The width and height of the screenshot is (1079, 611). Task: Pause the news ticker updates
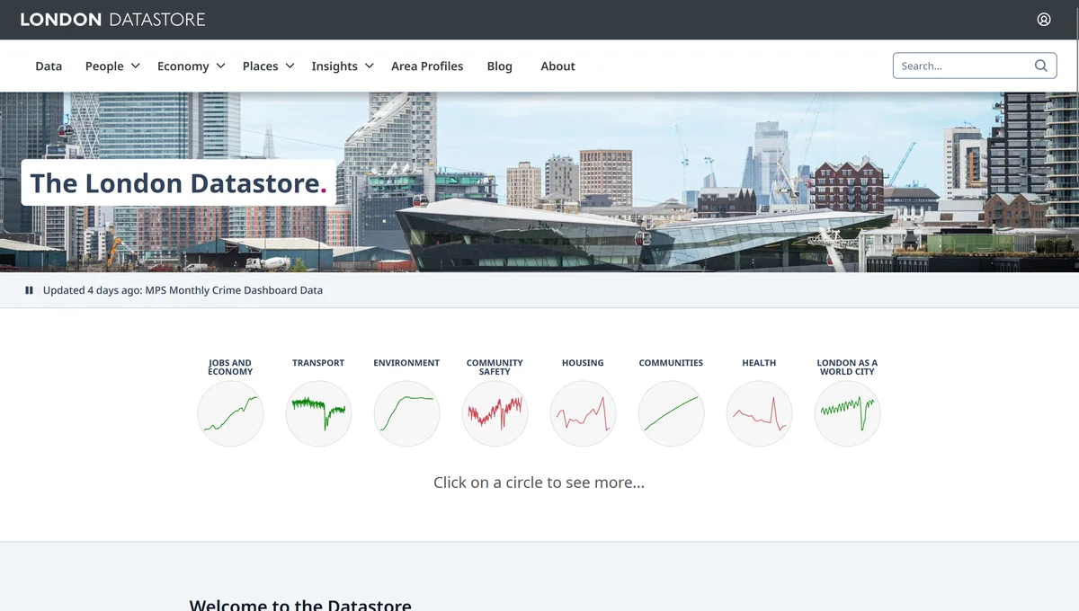click(30, 290)
